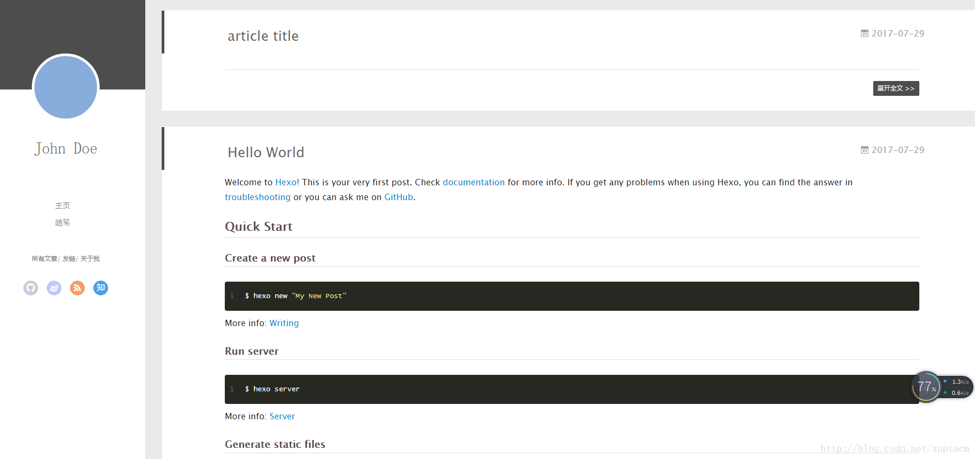This screenshot has height=459, width=975.
Task: Follow the Hexo! link
Action: [287, 182]
